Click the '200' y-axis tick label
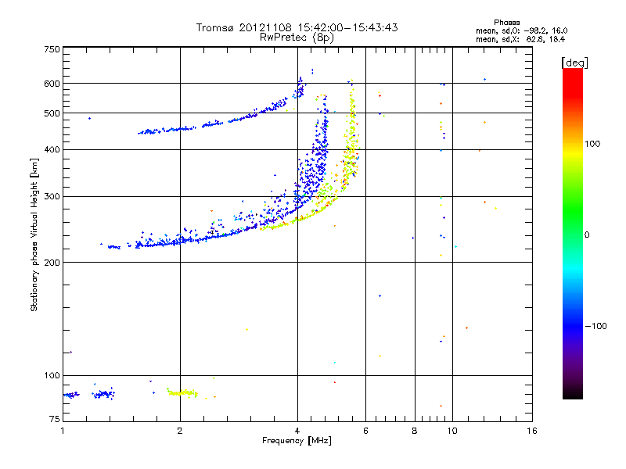Viewport: 626px width, 469px height. click(x=52, y=263)
